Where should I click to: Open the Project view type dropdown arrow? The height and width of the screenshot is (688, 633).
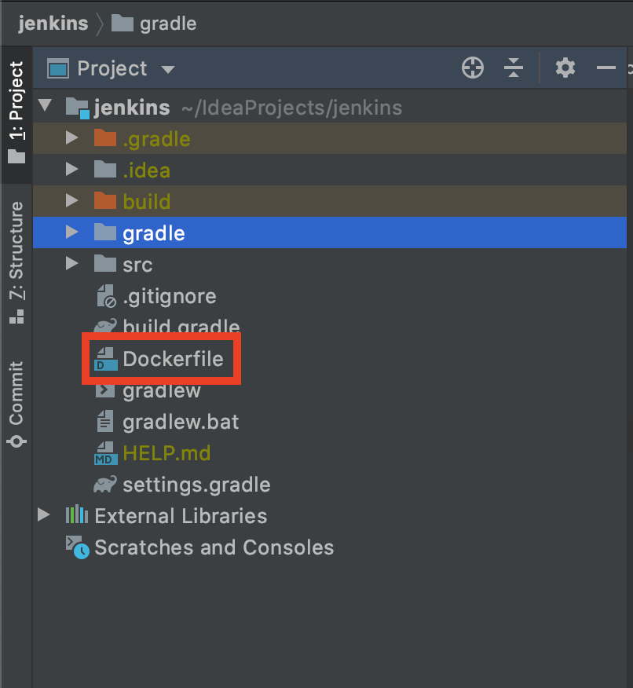(x=168, y=69)
